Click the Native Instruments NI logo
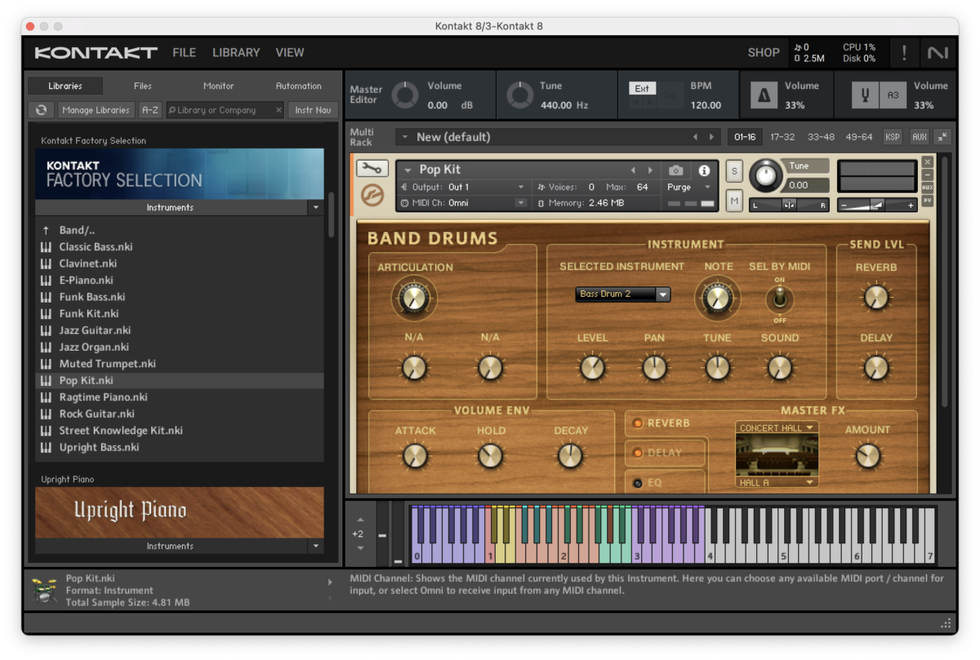The width and height of the screenshot is (980, 660). (x=938, y=53)
